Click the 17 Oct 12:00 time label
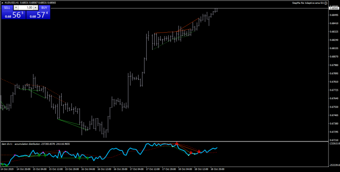340x172 pixels. (153, 169)
